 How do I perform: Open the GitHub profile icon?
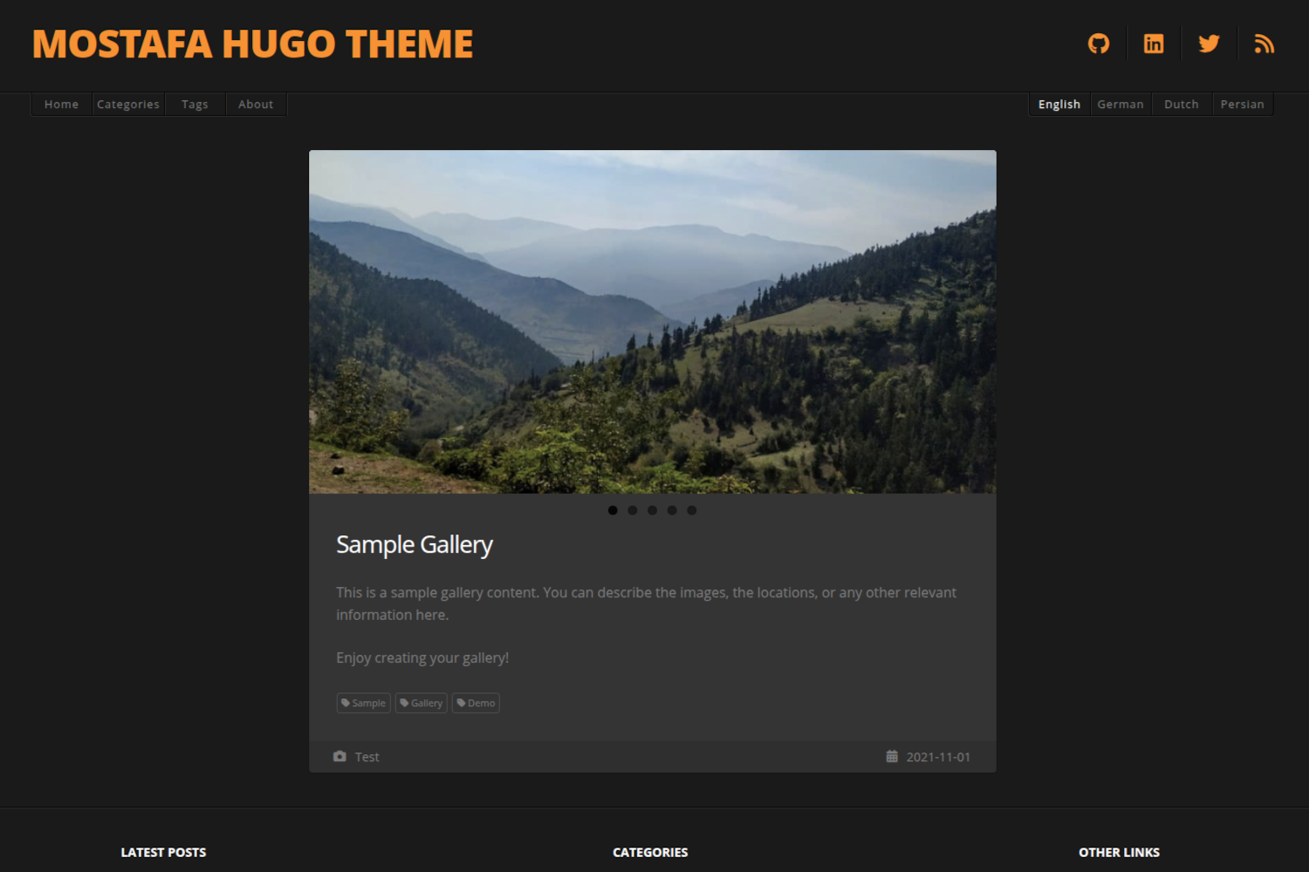tap(1099, 44)
